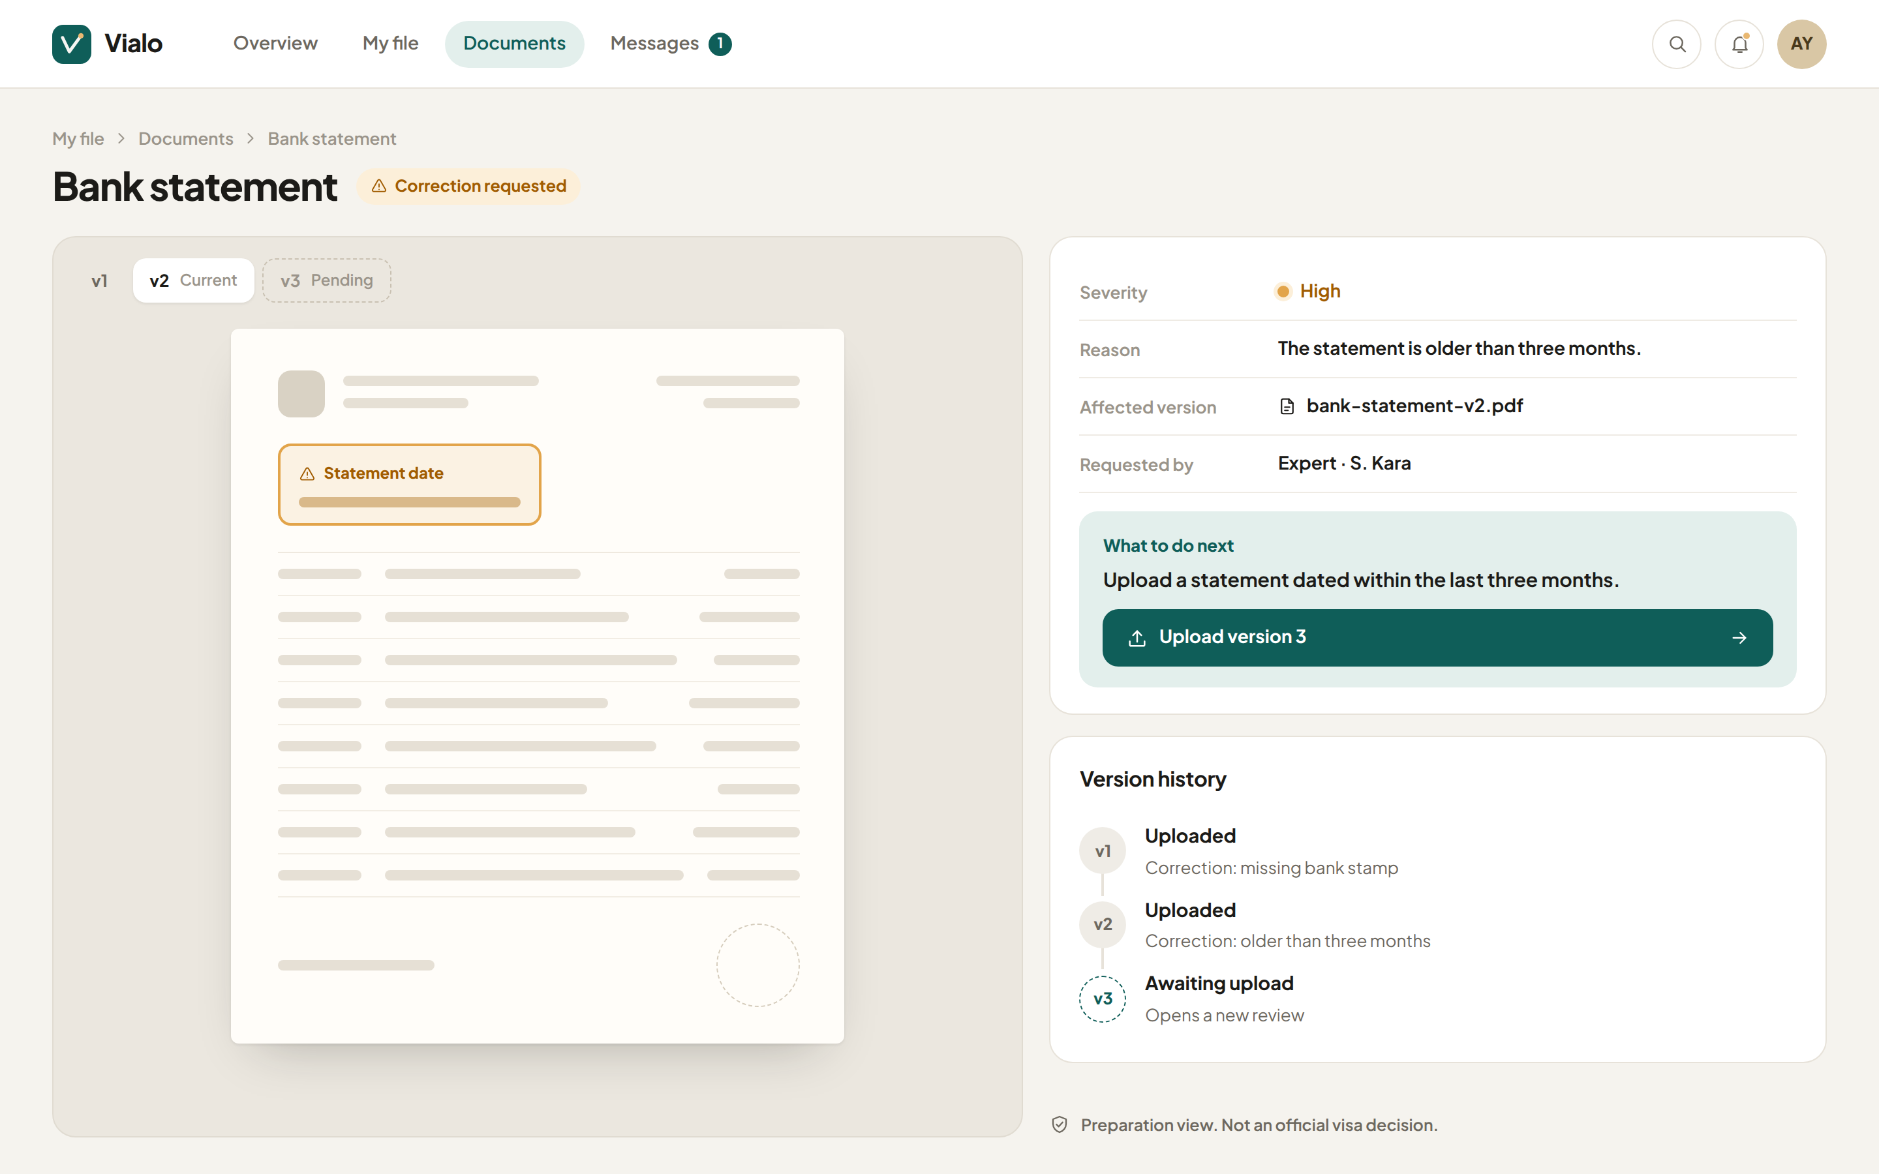Click the highlighted Statement date box

click(409, 485)
